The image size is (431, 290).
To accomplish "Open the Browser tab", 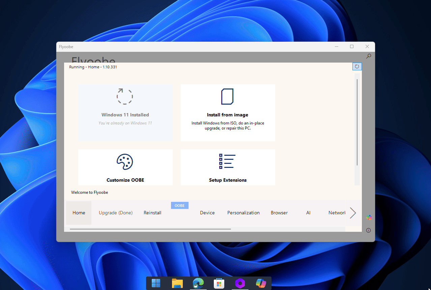I will [x=279, y=213].
